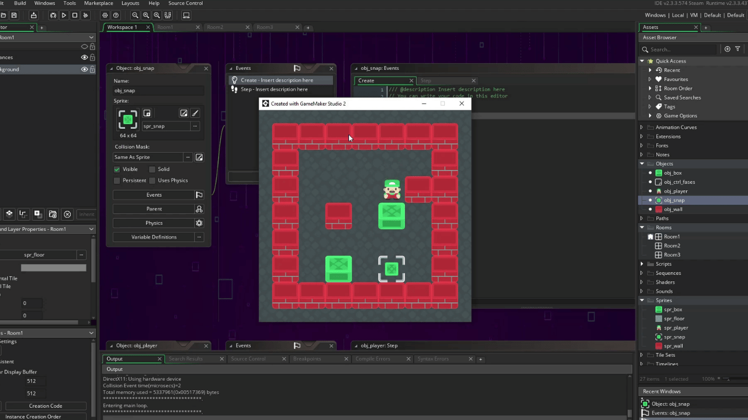Open the Parent hierarchy icon button
This screenshot has width=748, height=420.
pyautogui.click(x=199, y=209)
